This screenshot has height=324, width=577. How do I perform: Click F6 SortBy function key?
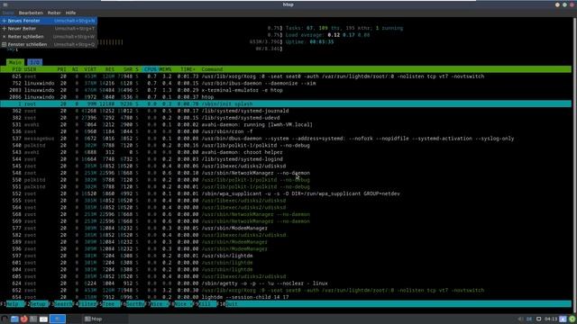pyautogui.click(x=134, y=304)
